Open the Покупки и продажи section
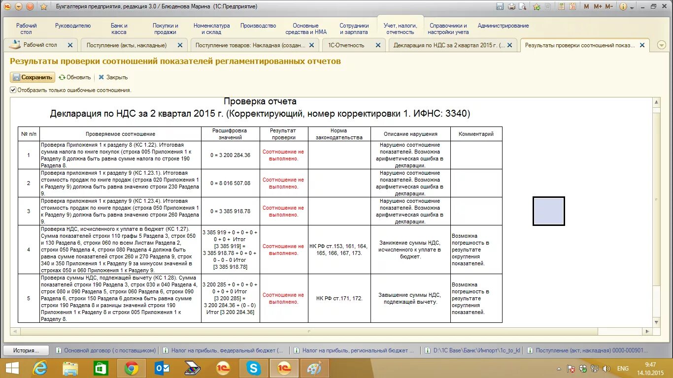This screenshot has width=673, height=378. (x=165, y=29)
